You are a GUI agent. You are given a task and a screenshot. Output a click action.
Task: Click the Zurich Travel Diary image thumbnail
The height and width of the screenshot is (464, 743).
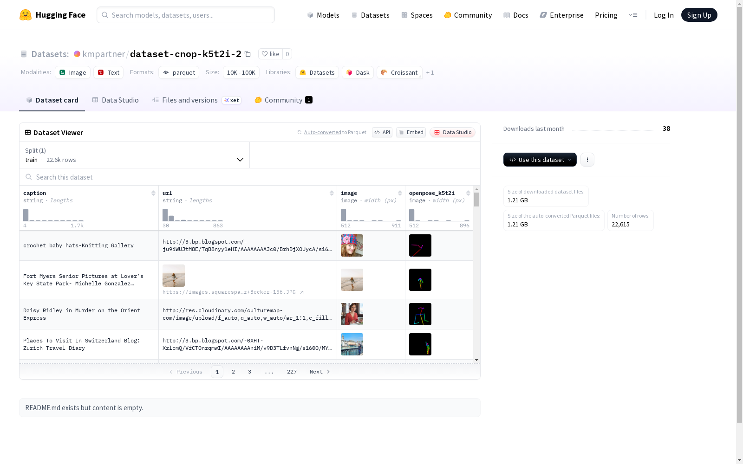tap(352, 344)
